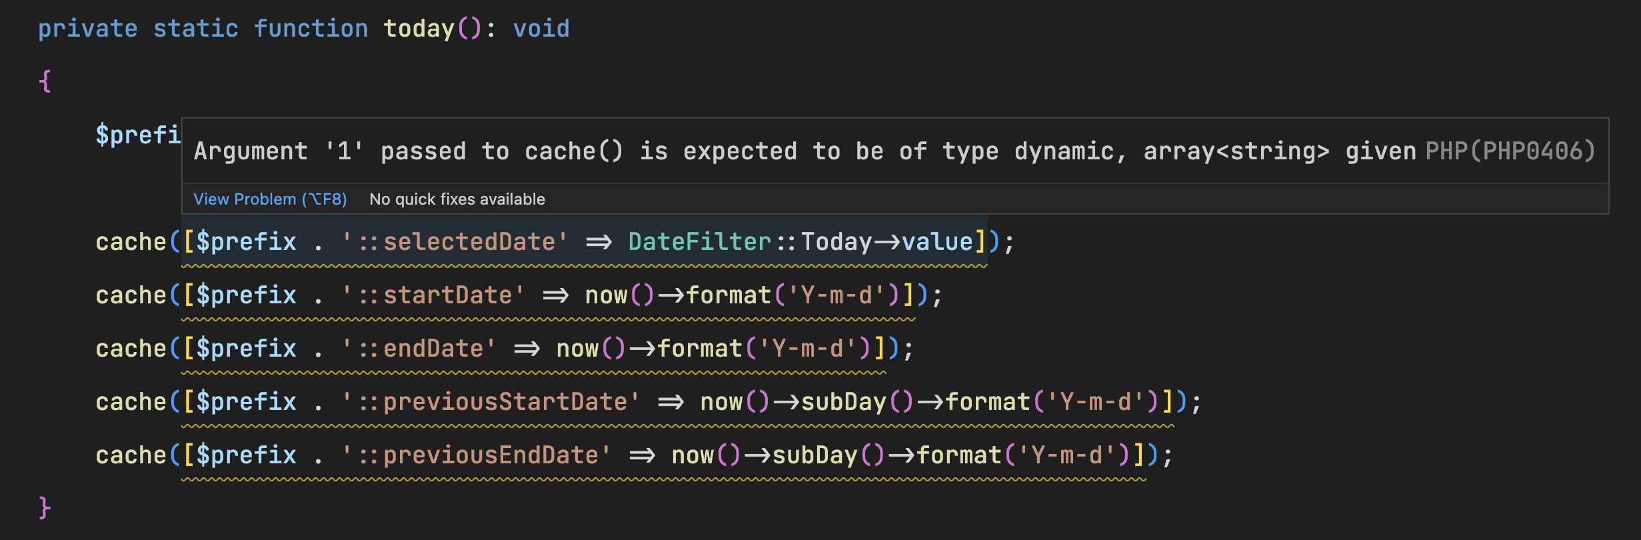This screenshot has width=1641, height=540.
Task: Click the today function name
Action: click(x=419, y=29)
